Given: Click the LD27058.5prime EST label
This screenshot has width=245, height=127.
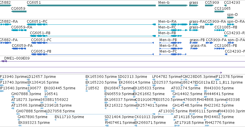Looking at the screenshot, I should click(x=60, y=111).
